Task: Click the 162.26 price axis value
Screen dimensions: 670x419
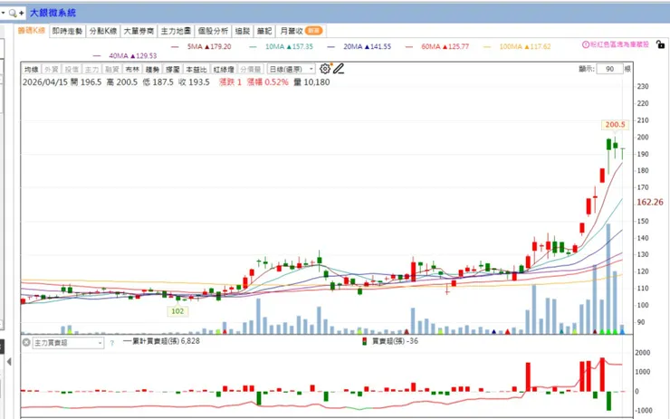Action: click(650, 202)
